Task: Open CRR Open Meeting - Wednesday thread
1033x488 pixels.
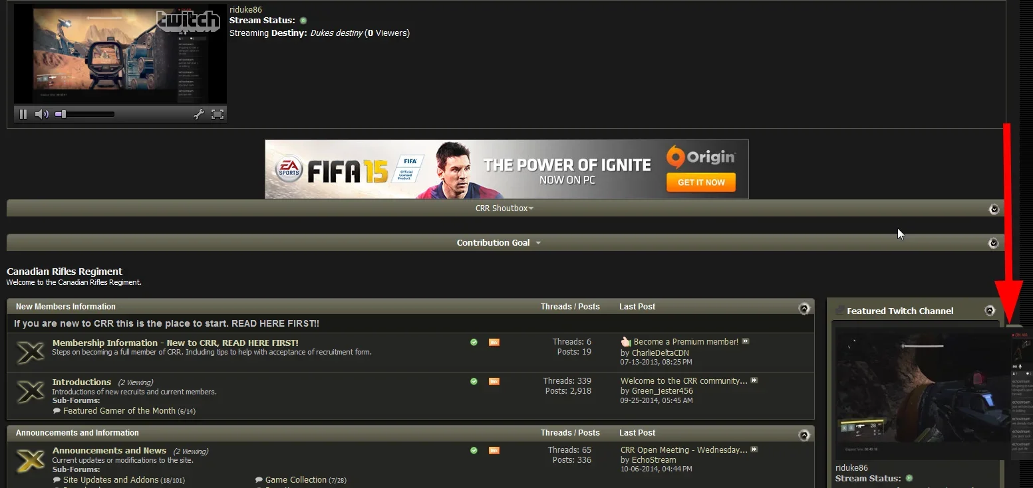Action: (684, 450)
